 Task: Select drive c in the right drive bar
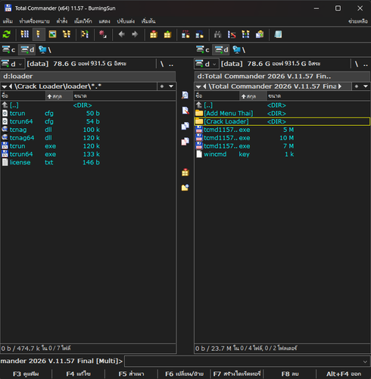(x=203, y=50)
